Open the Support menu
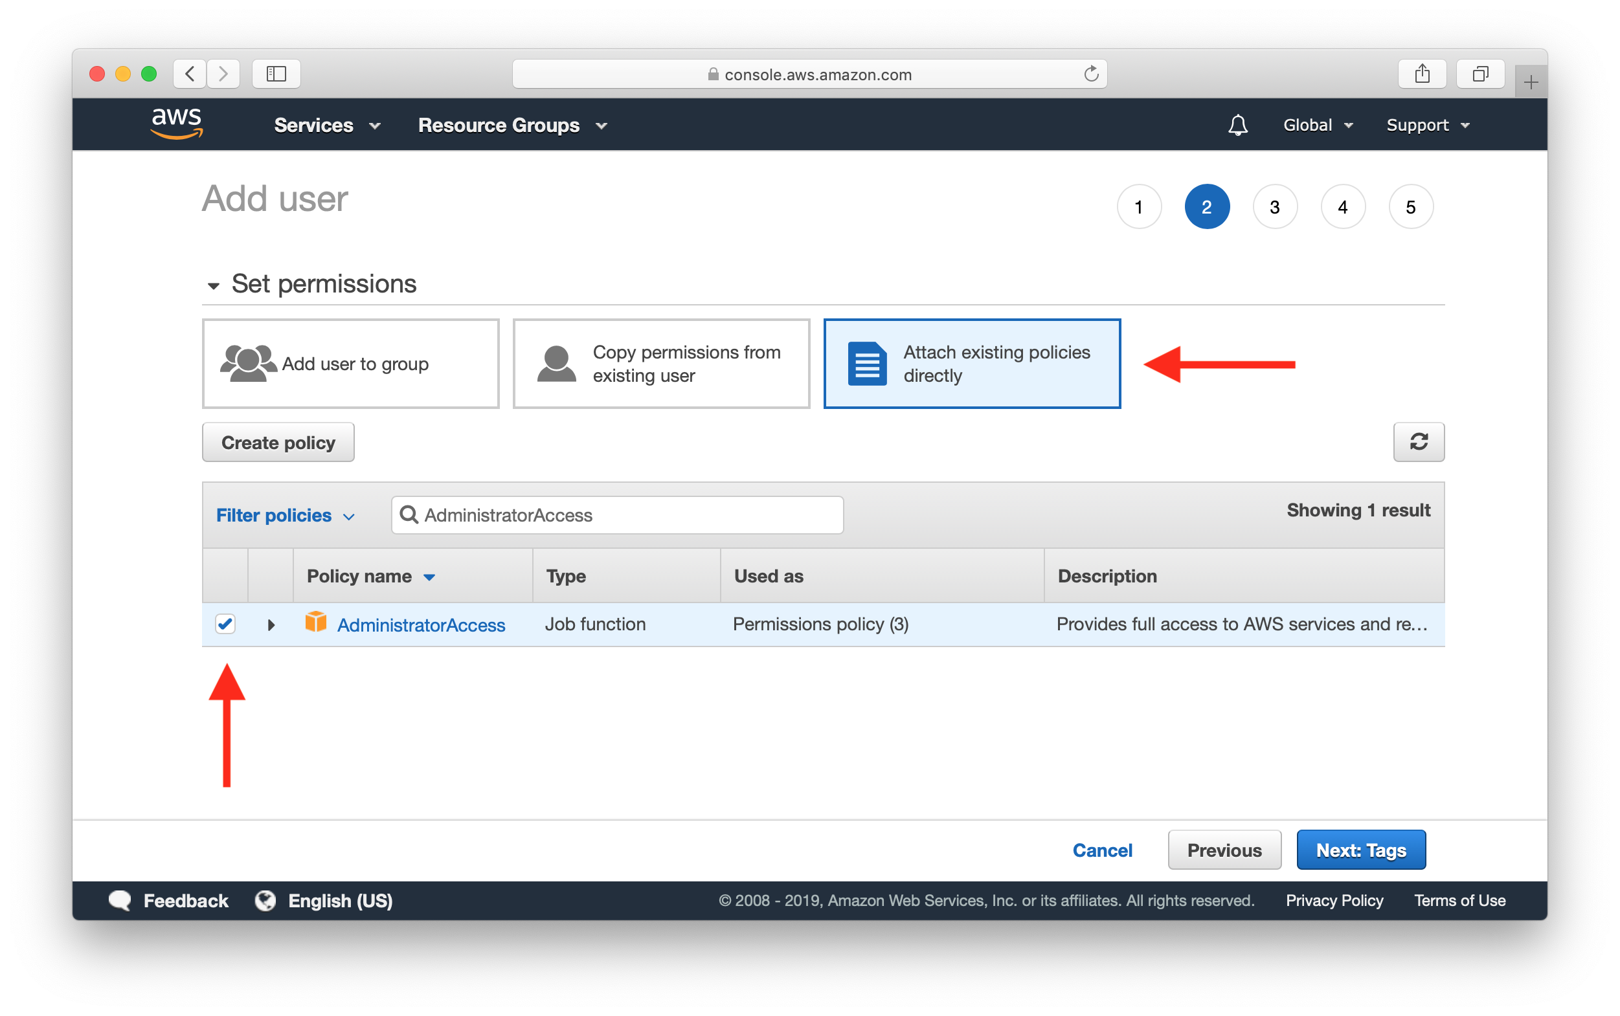Screen dimensions: 1620x1016 1428,125
